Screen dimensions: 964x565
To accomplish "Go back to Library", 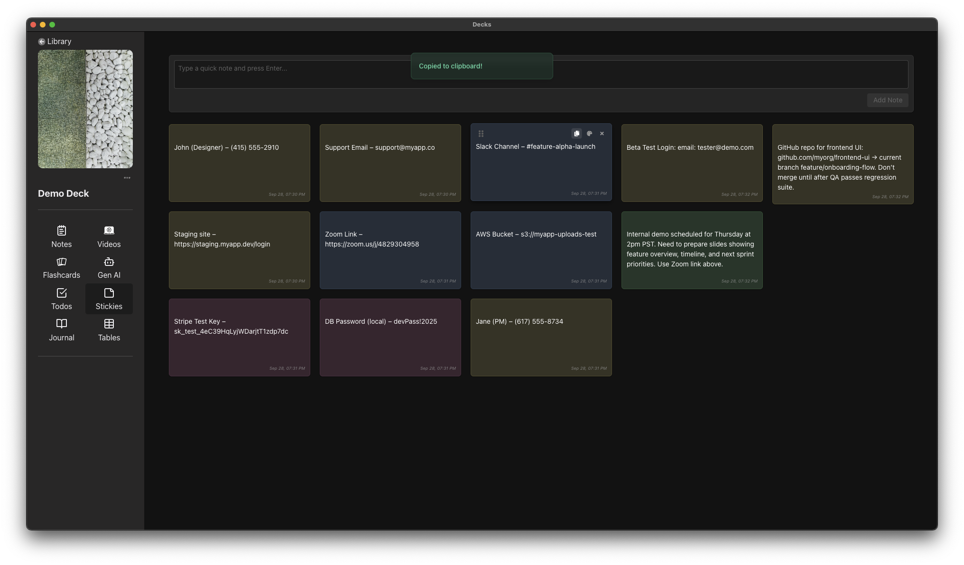I will pos(55,42).
